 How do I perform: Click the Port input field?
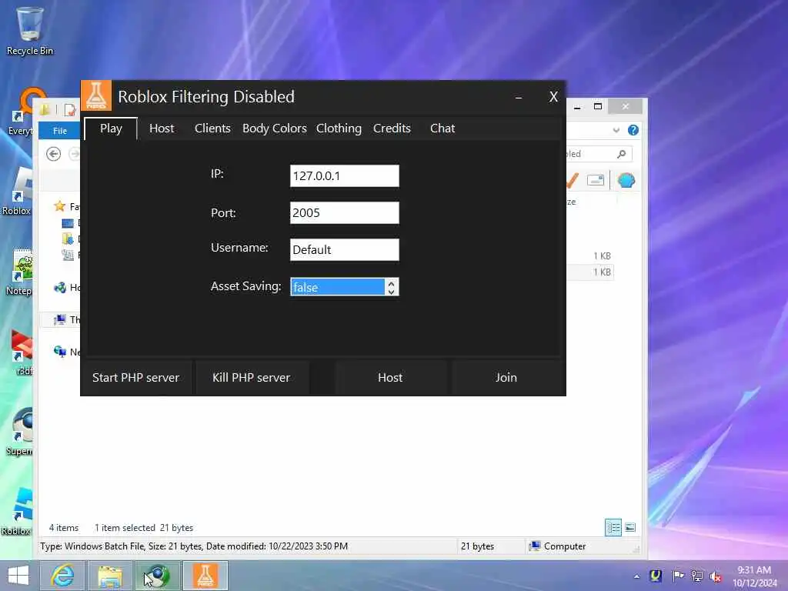344,212
